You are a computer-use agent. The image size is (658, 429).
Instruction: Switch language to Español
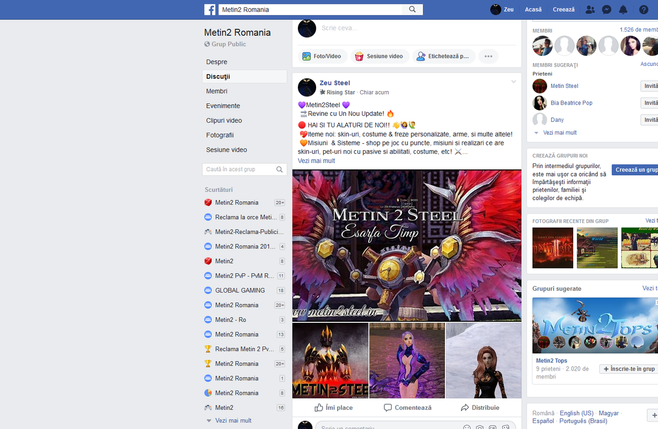pyautogui.click(x=543, y=421)
